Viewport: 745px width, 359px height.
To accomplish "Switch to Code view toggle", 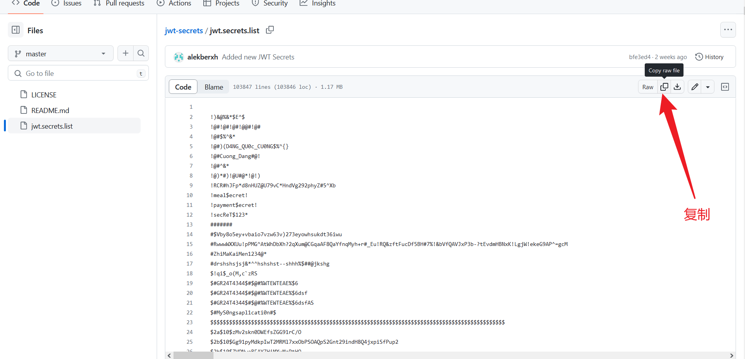I will pos(183,87).
